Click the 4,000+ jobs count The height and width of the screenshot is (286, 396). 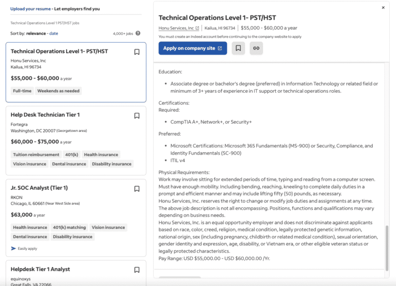123,33
